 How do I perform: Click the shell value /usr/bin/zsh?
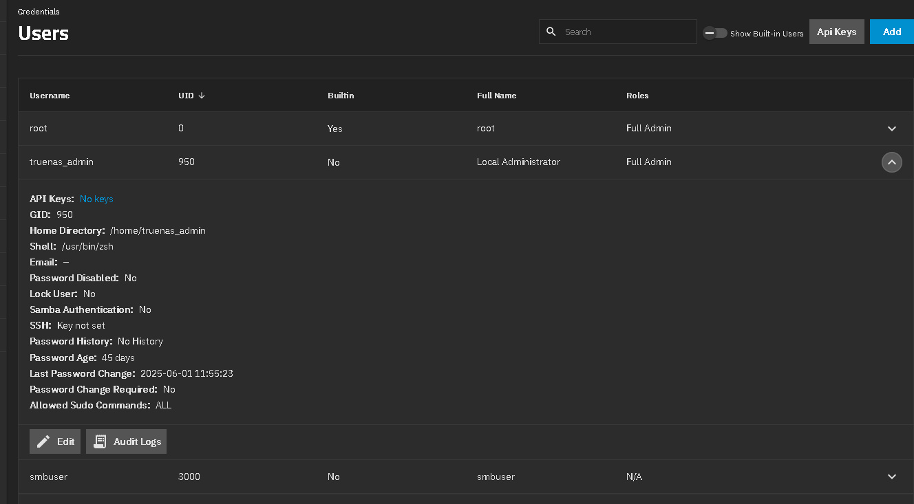click(x=87, y=246)
